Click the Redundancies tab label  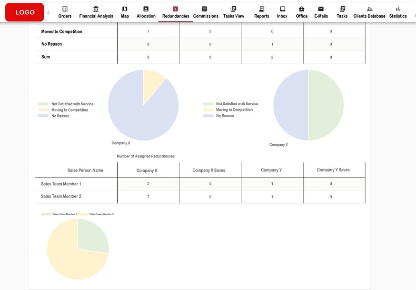pos(176,16)
